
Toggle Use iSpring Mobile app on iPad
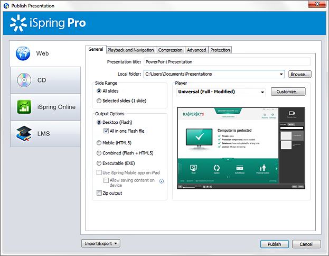[99, 172]
